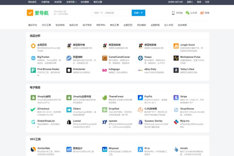This screenshot has height=156, width=234.
Task: Click the 2020年10月14日 date text
Action: [175, 2]
